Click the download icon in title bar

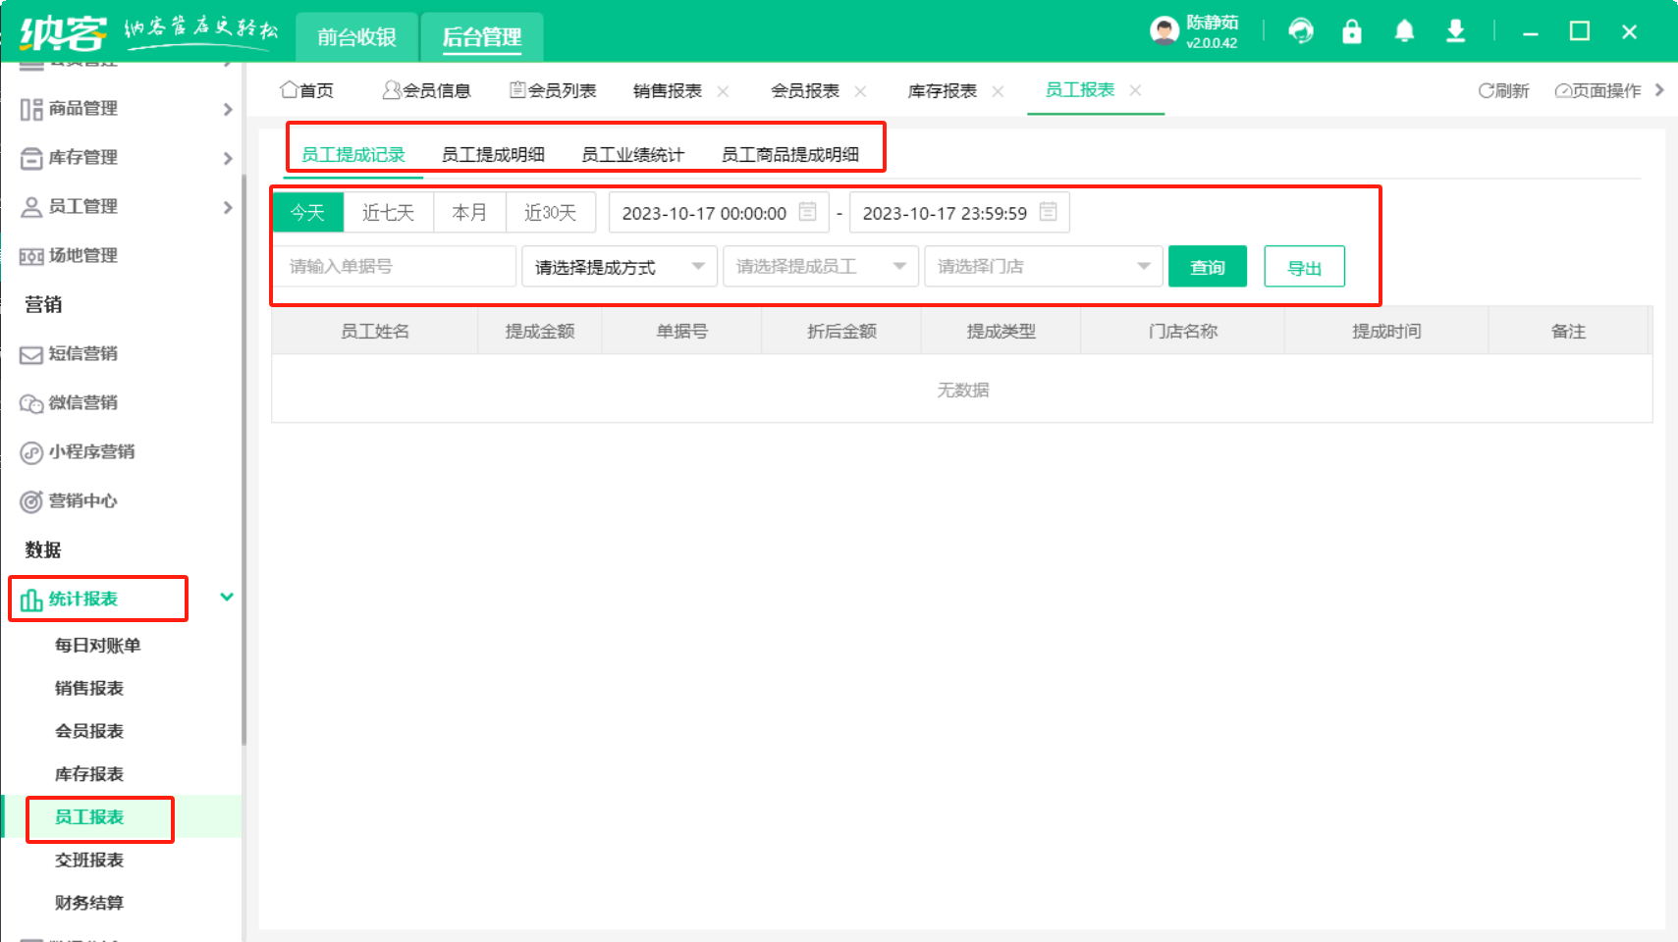point(1455,31)
